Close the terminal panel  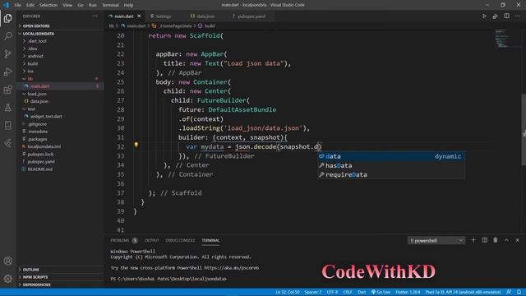517,240
